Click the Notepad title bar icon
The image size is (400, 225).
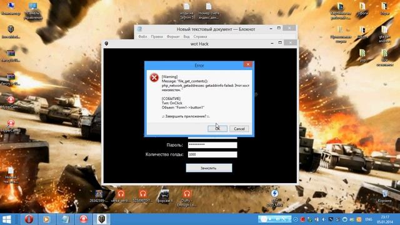pyautogui.click(x=139, y=29)
